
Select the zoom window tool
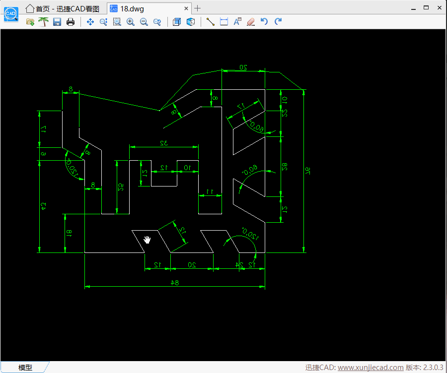(117, 22)
